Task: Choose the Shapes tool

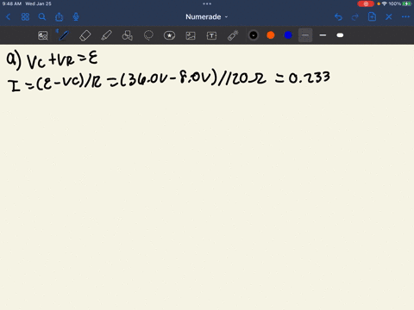Action: coord(127,35)
